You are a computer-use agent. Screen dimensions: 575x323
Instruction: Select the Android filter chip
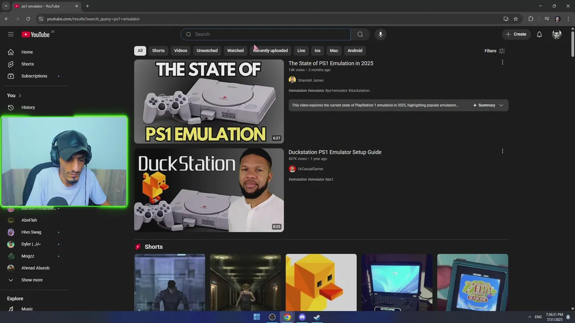click(355, 51)
